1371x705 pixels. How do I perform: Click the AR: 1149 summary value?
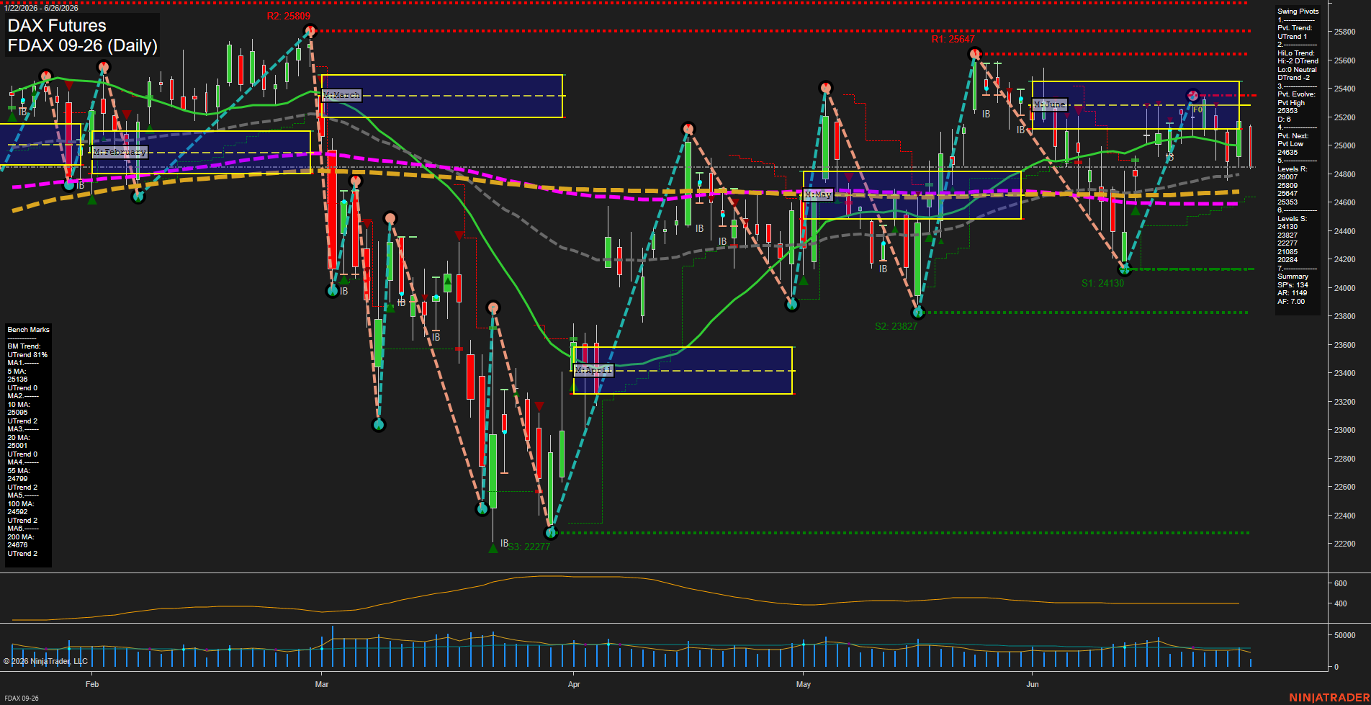(x=1292, y=293)
